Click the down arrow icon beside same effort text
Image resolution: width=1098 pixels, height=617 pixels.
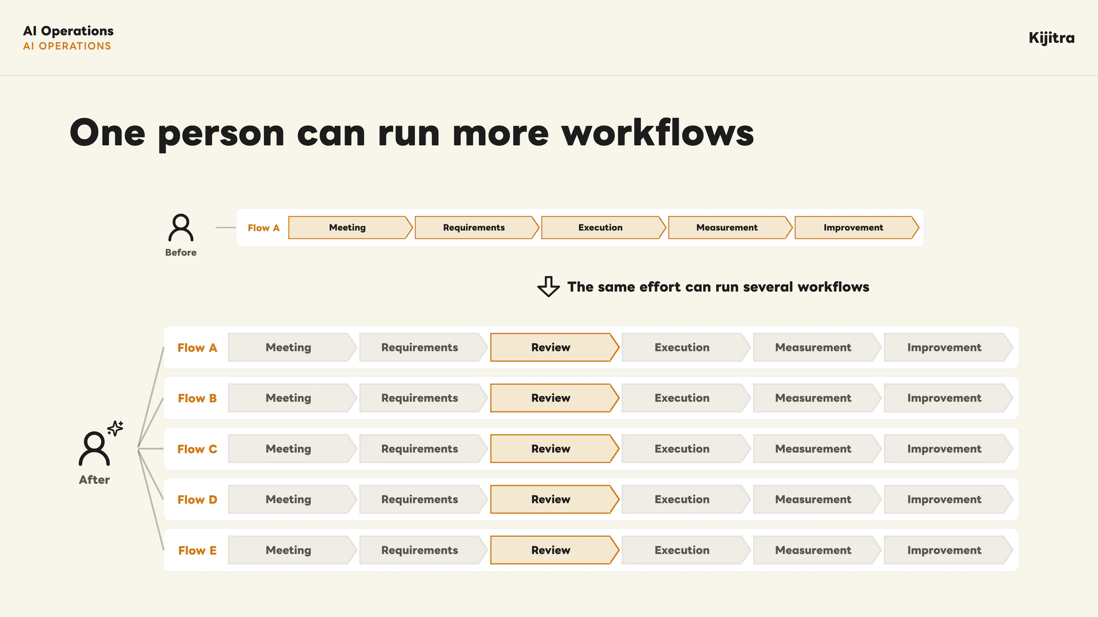548,287
